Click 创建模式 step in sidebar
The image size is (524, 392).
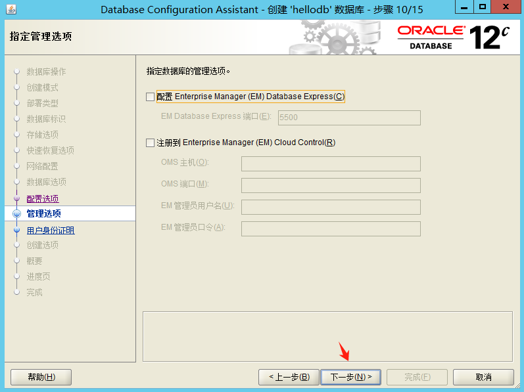(42, 87)
